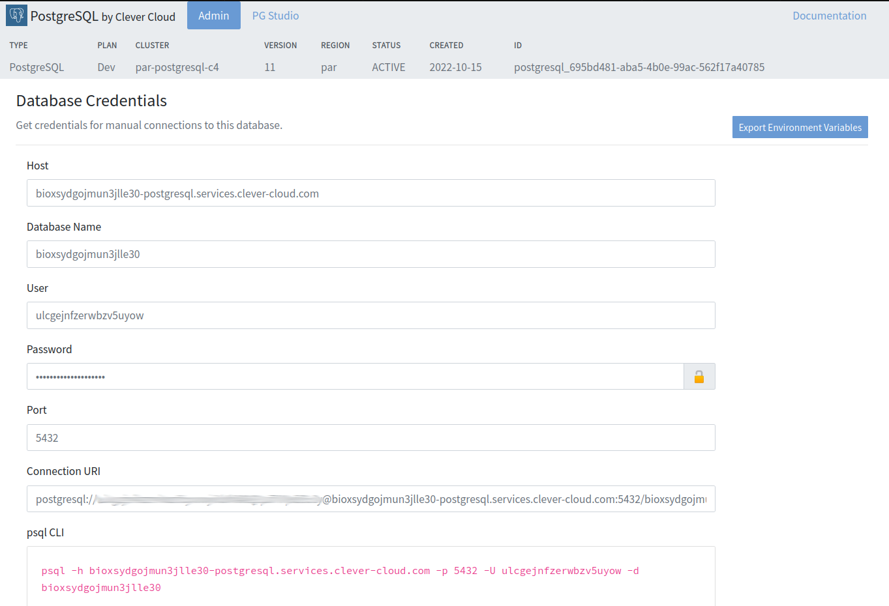
Task: Click the User label
Action: (x=37, y=288)
